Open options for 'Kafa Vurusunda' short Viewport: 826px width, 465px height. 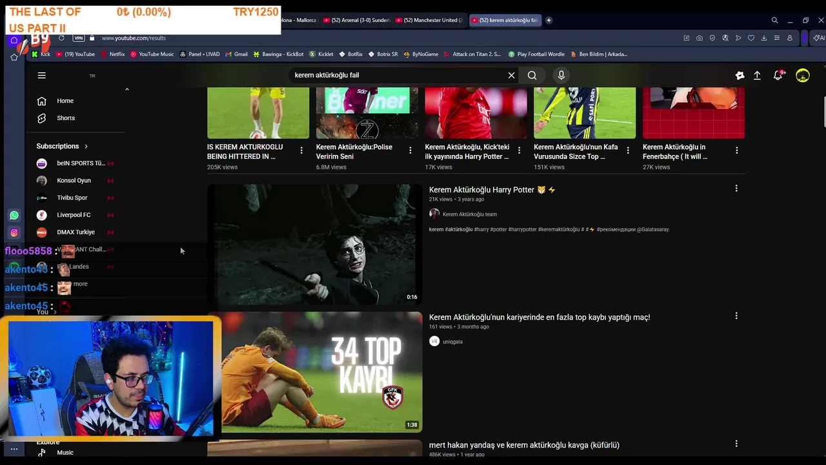628,150
